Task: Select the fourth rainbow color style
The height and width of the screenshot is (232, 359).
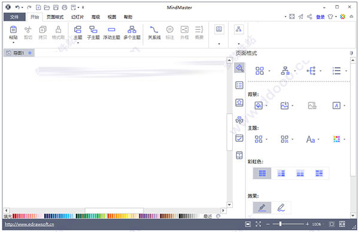Action: [319, 173]
